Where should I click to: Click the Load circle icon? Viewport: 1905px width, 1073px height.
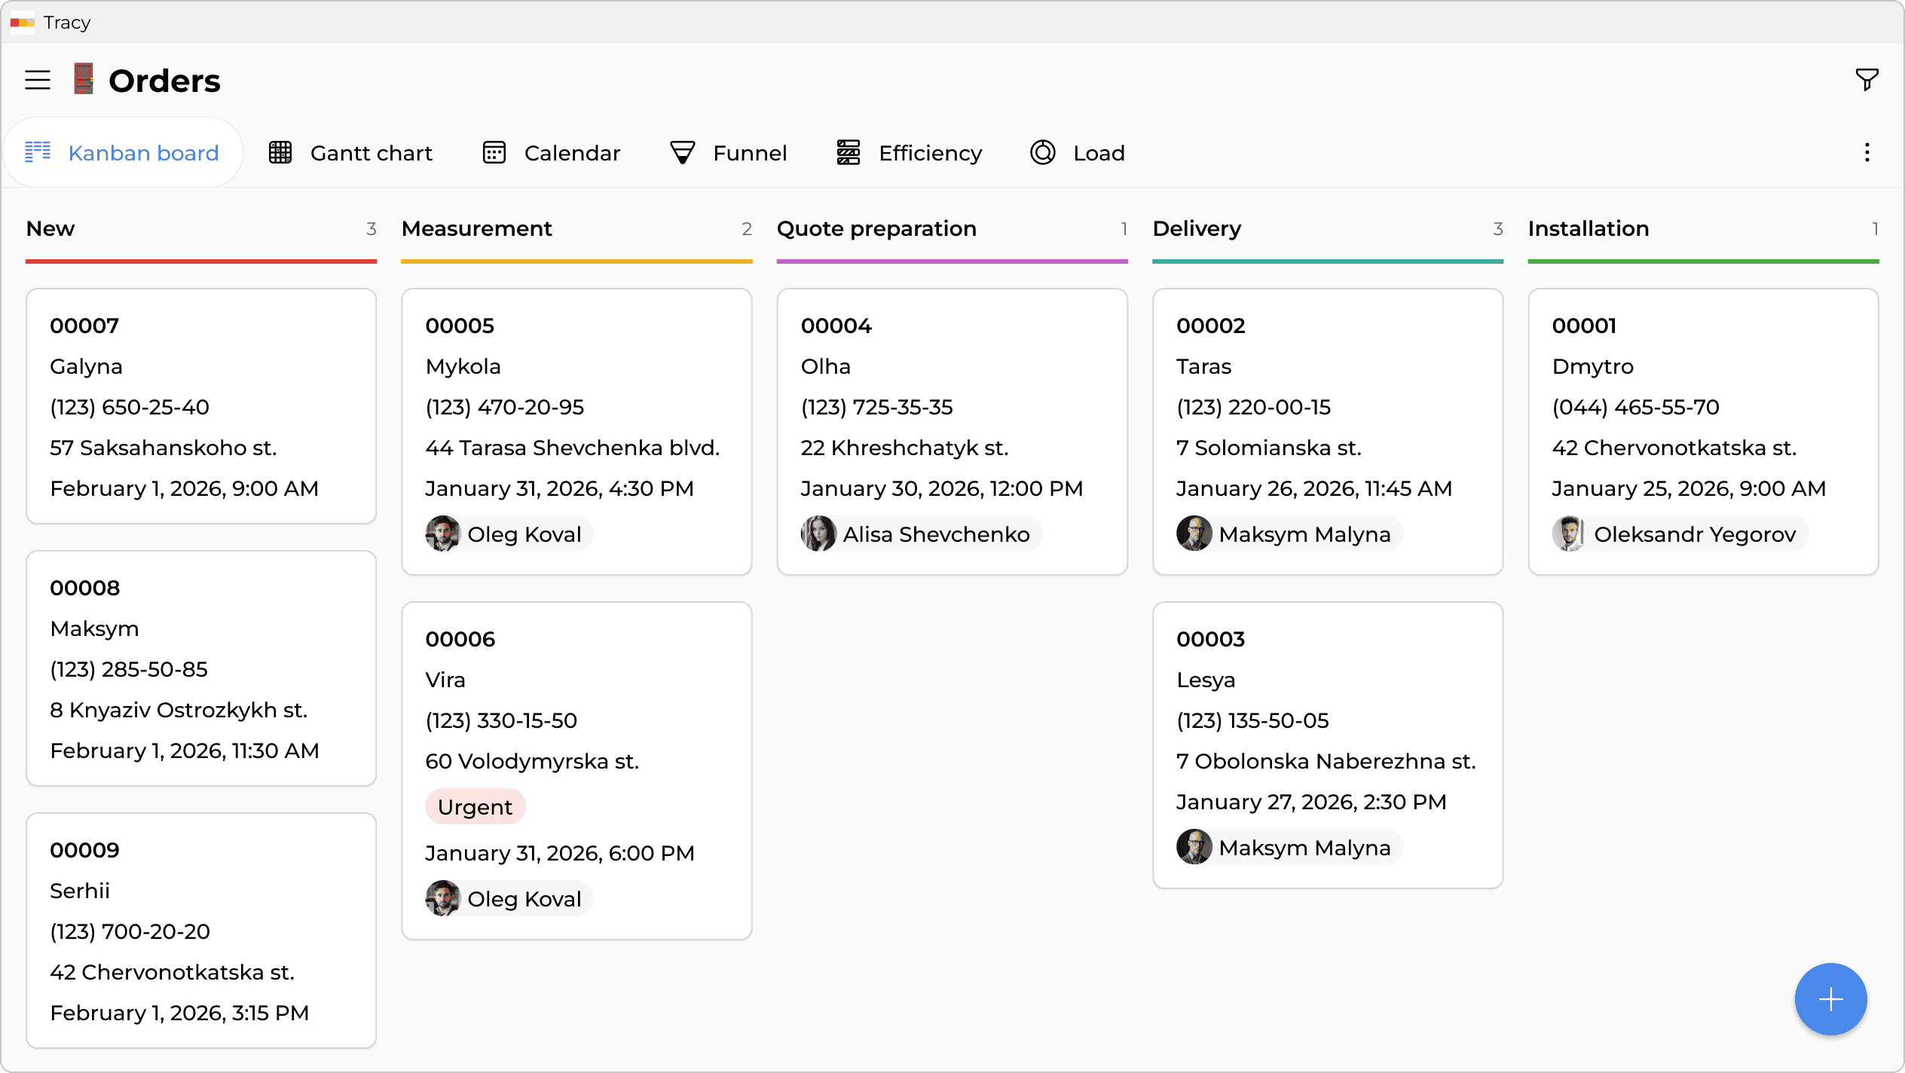pyautogui.click(x=1043, y=153)
